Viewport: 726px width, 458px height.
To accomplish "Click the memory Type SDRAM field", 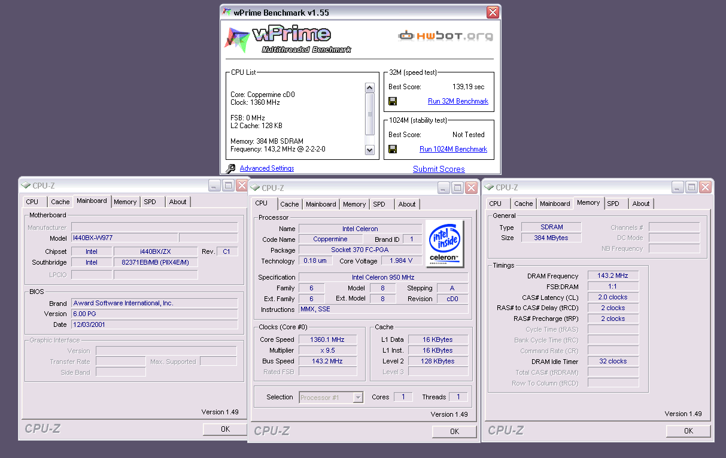I will [551, 227].
